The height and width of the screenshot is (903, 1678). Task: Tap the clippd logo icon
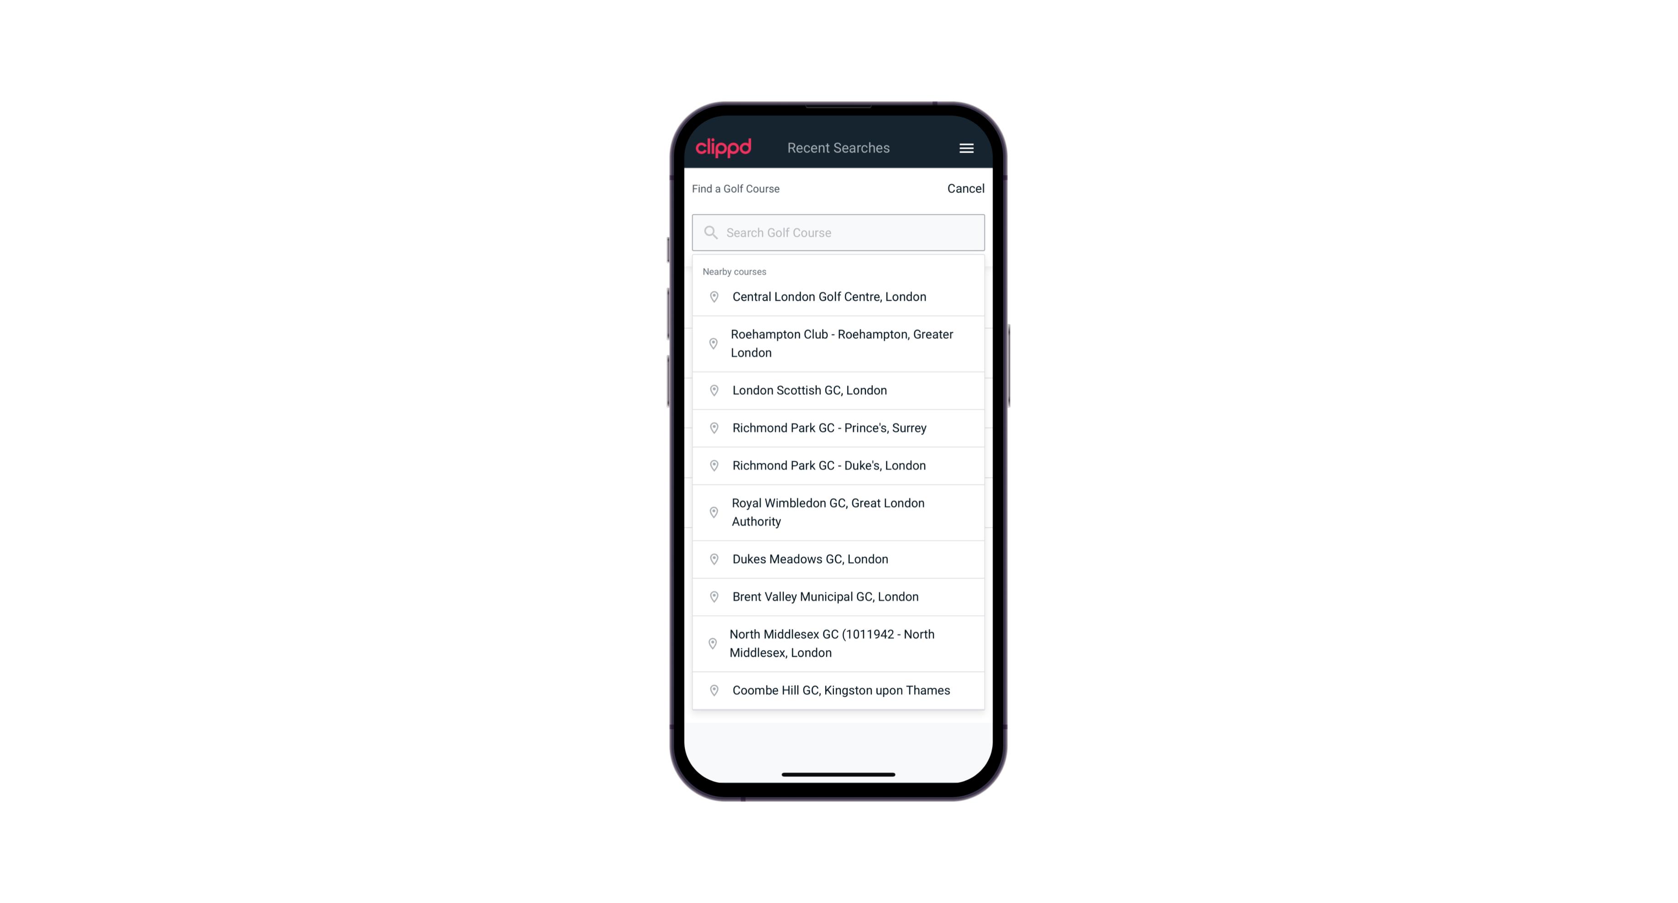click(724, 147)
